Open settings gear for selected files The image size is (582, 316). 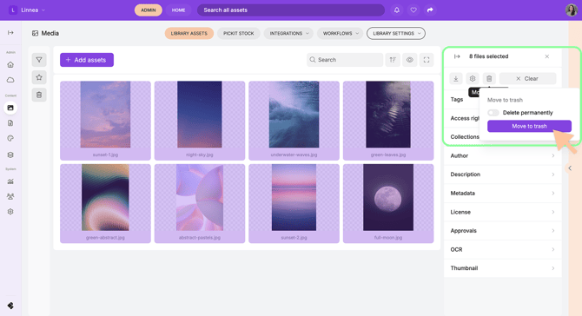click(x=473, y=79)
